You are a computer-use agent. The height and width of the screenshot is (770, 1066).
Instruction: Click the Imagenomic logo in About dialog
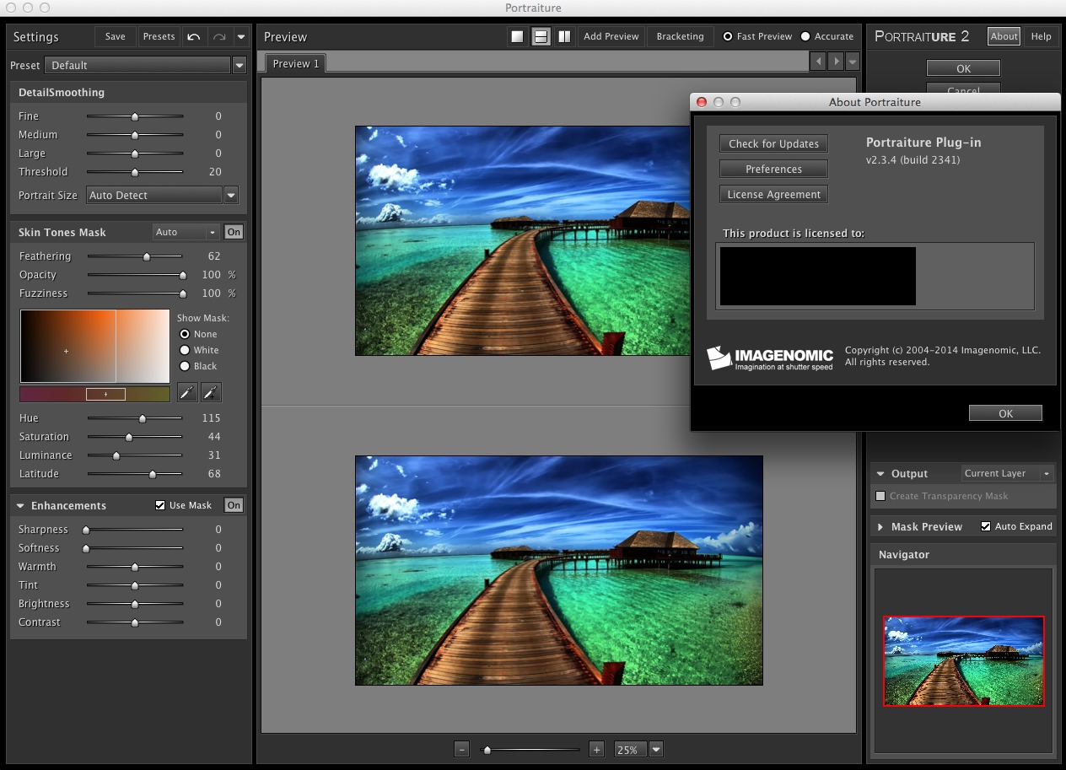[x=770, y=358]
